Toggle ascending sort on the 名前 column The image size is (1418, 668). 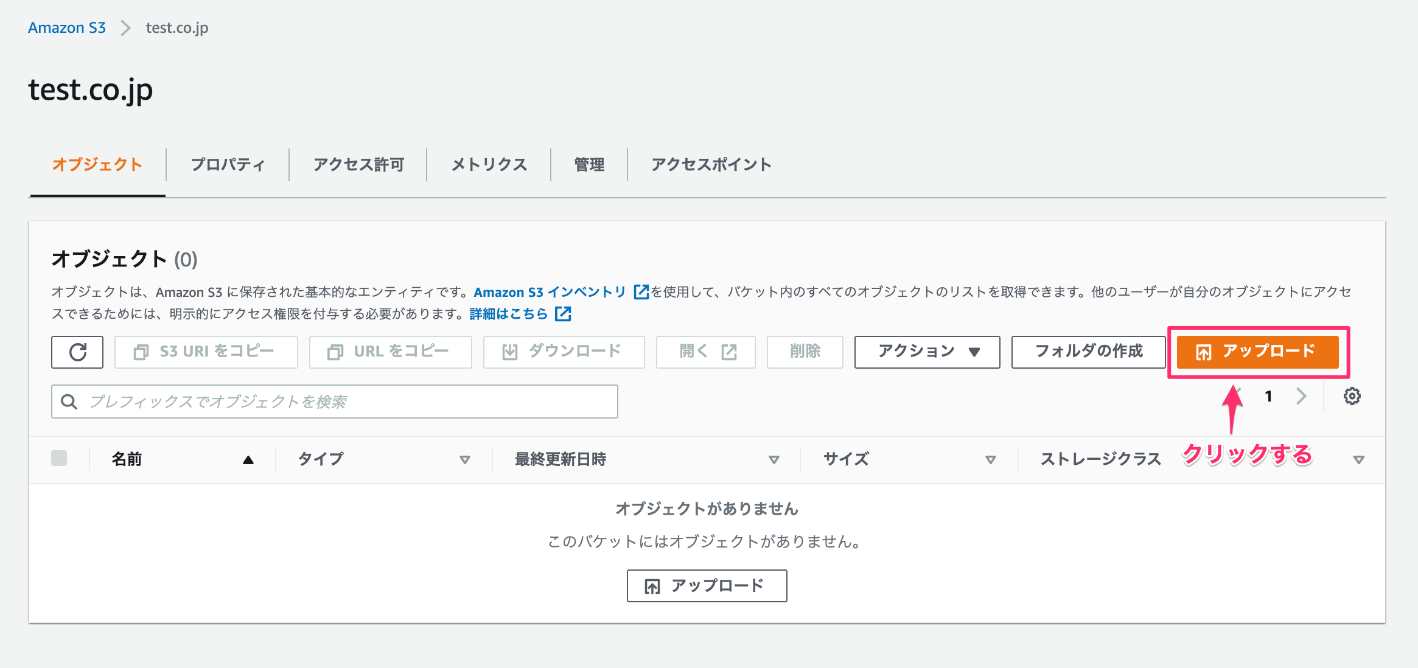tap(250, 460)
